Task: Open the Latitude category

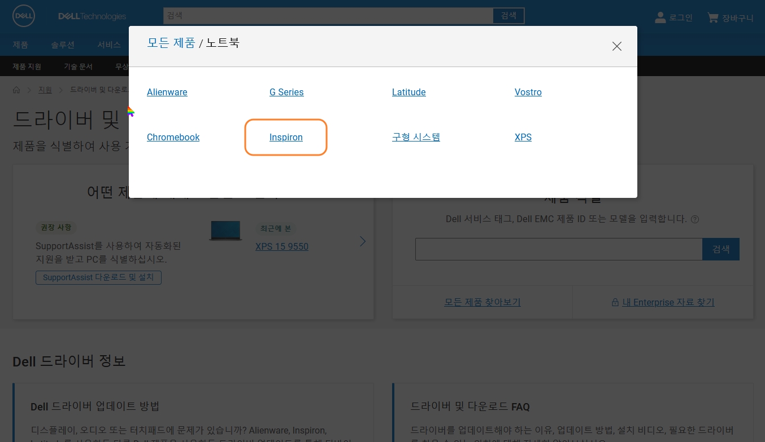Action: [409, 92]
